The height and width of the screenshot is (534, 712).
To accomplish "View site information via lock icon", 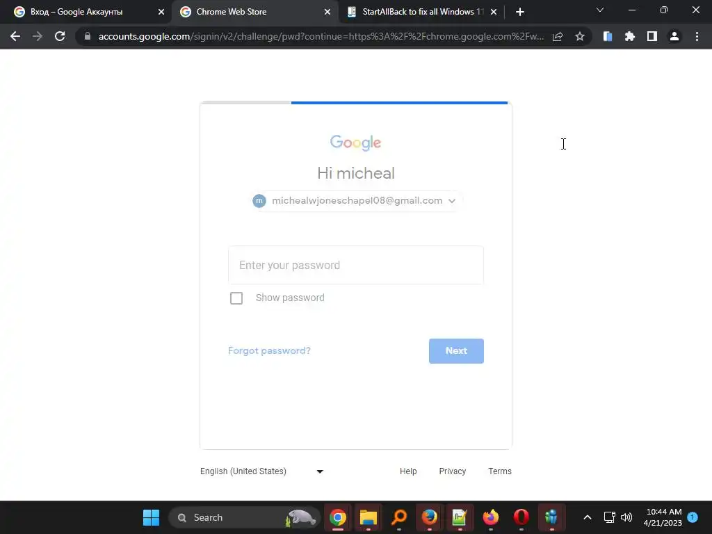I will 88,36.
